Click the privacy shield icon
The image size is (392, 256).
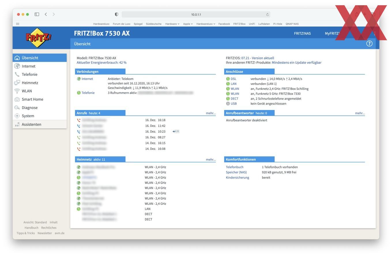[116, 14]
